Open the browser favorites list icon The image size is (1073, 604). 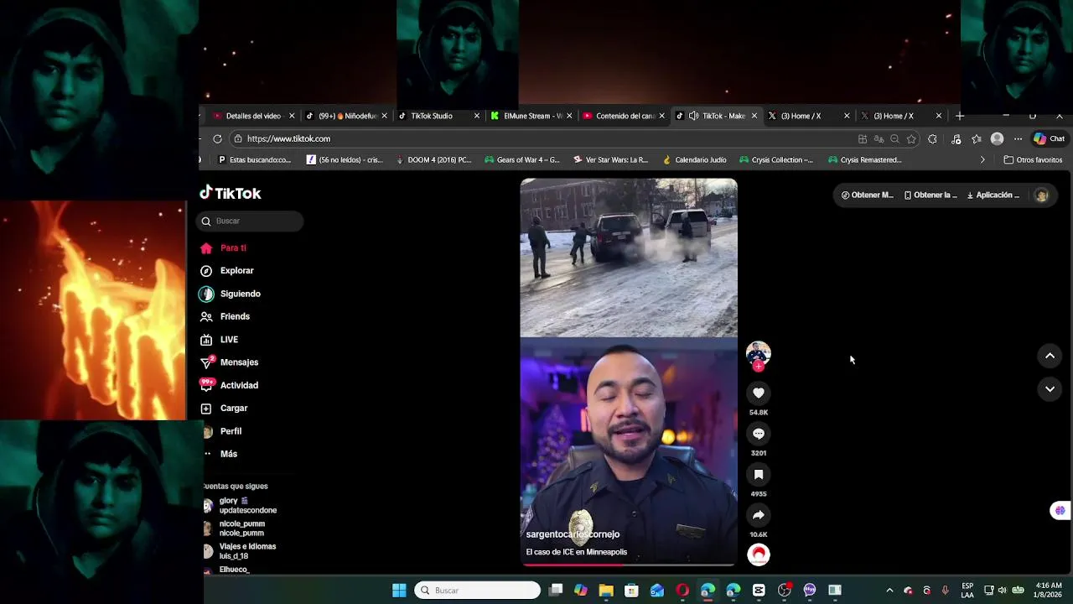click(x=977, y=139)
